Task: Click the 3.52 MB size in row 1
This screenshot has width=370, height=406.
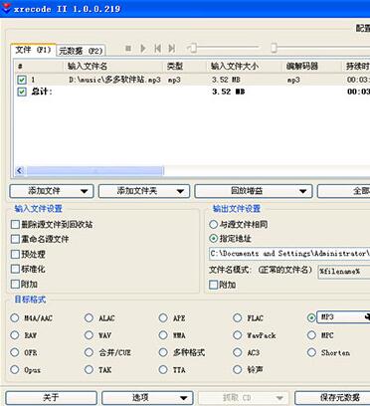Action: point(226,80)
